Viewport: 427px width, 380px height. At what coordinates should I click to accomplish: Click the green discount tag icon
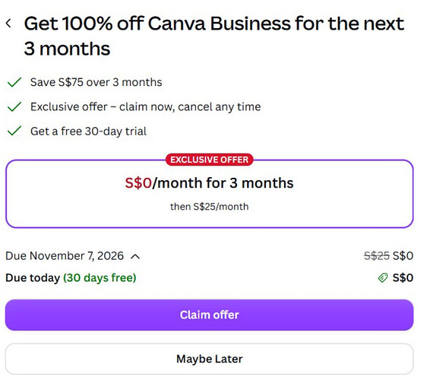383,278
